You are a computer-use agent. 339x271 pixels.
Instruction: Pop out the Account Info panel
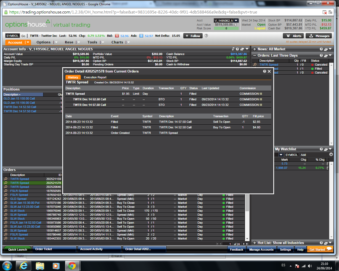click(242, 49)
